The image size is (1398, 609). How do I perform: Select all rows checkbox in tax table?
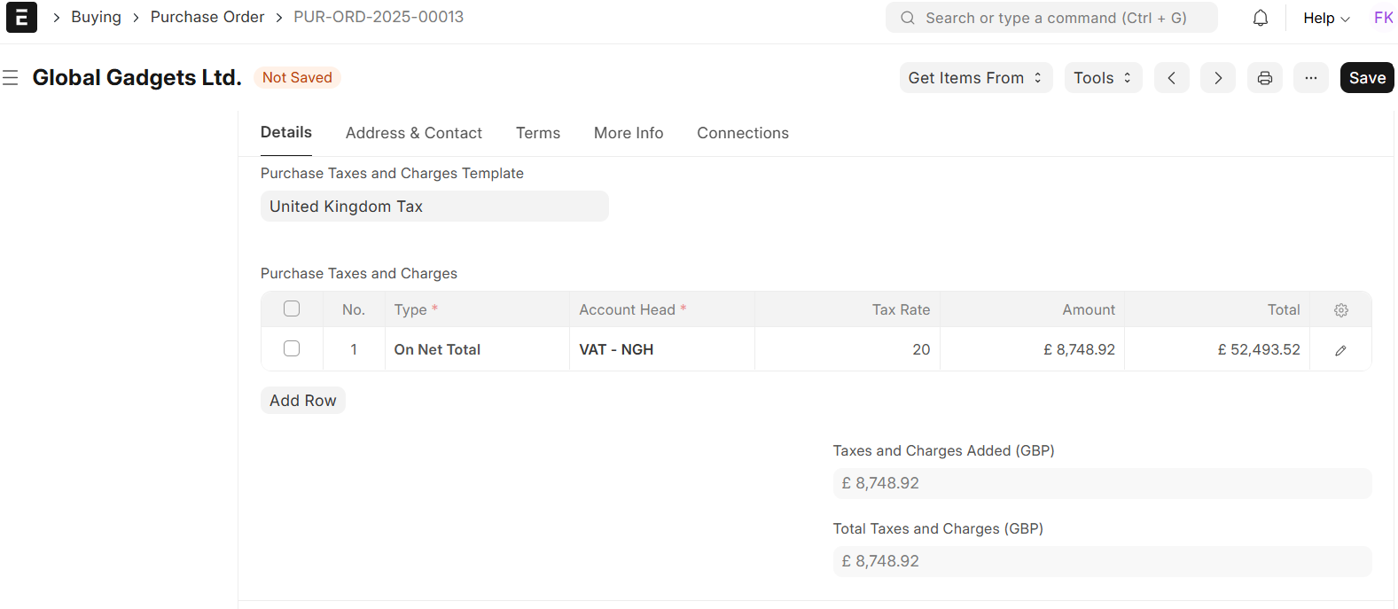[292, 308]
